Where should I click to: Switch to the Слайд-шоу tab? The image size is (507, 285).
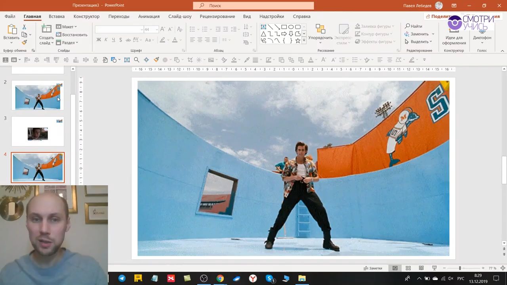coord(180,17)
